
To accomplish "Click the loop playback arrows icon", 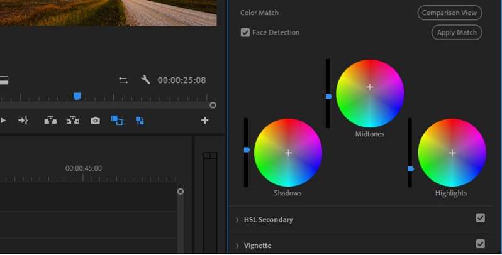I will pos(123,80).
